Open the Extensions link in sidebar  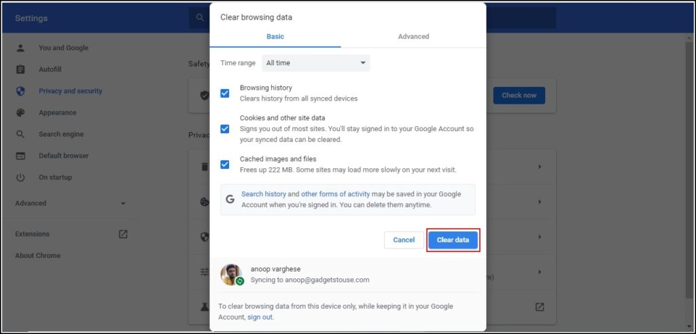coord(33,234)
